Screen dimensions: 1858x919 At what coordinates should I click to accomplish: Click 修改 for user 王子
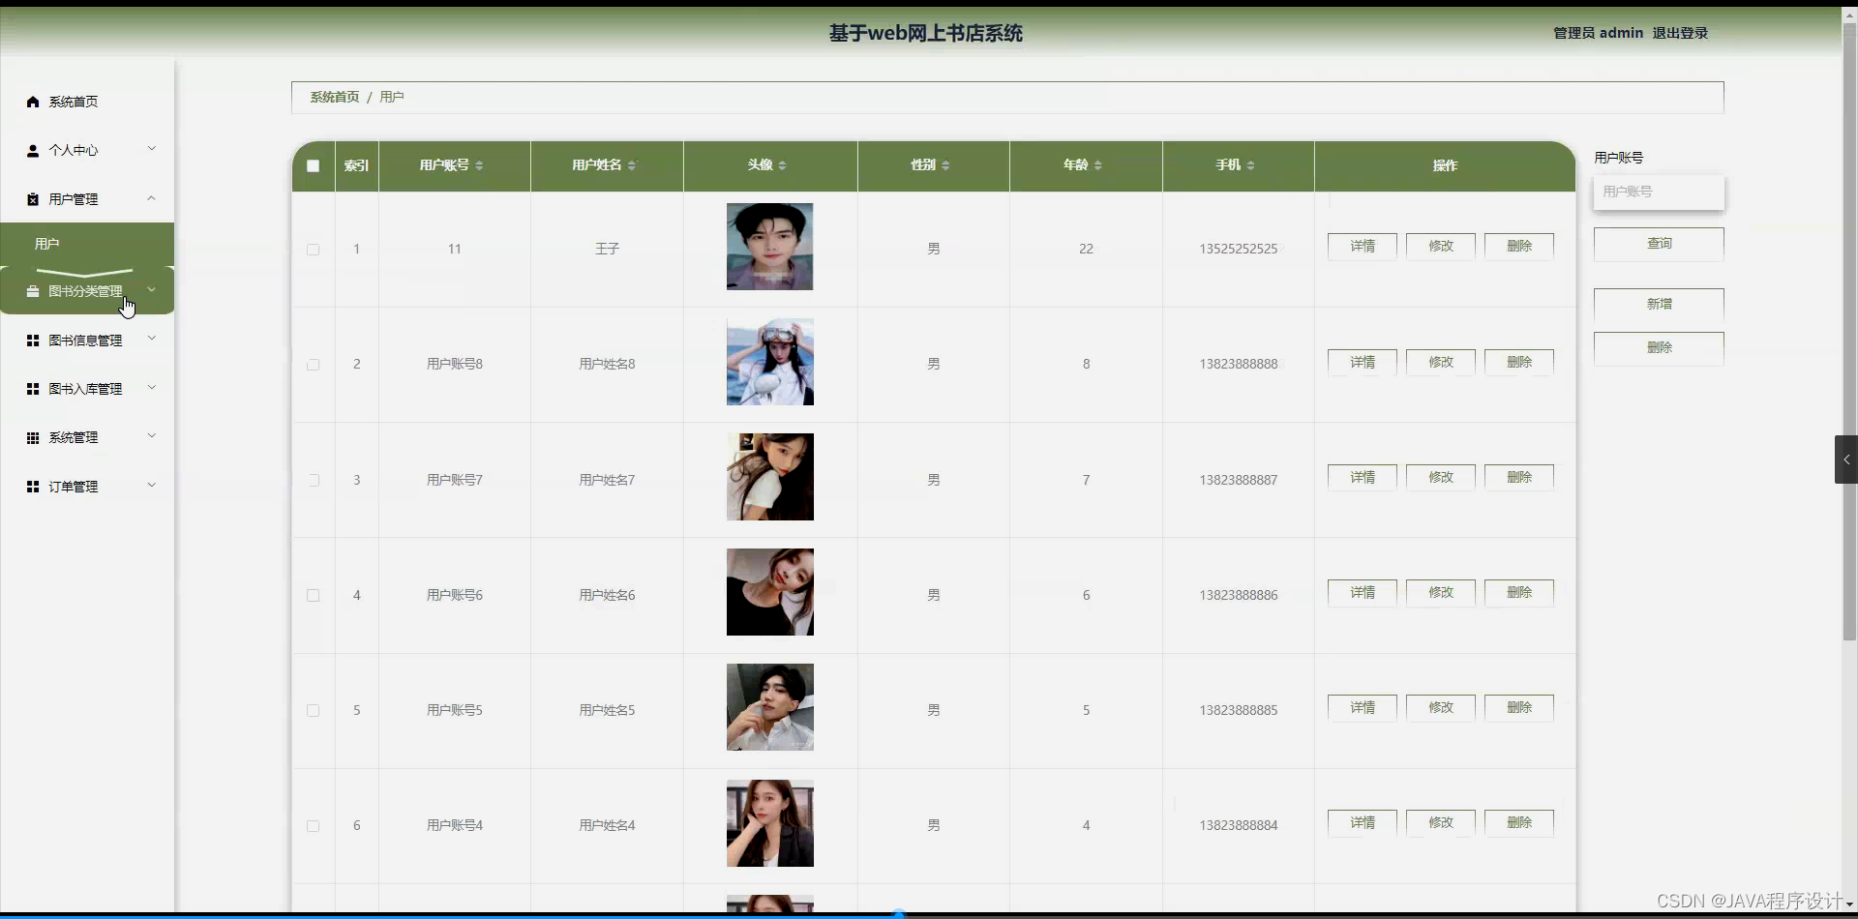pos(1441,247)
